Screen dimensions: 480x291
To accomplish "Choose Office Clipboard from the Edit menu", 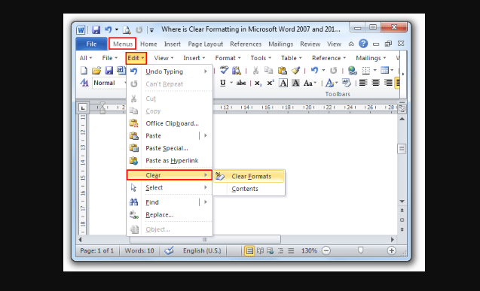I will 170,123.
